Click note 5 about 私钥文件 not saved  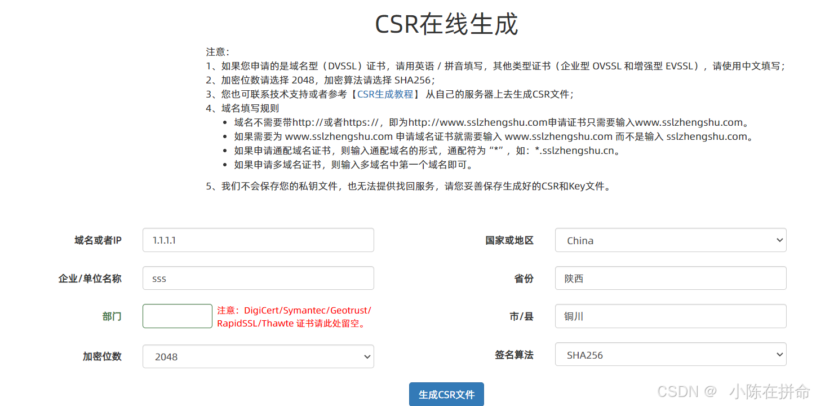409,186
